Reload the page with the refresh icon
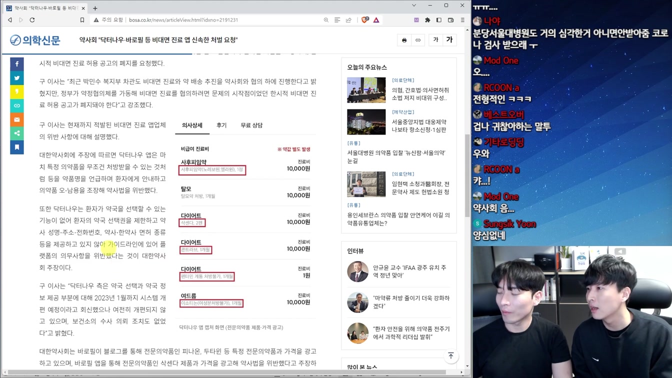 point(32,20)
